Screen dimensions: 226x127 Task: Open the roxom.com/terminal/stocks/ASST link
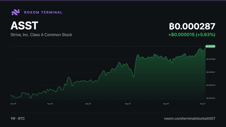click(x=190, y=118)
